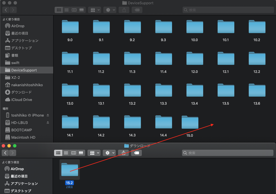Switch DeviceSupport window to list view
Viewport: 276px width, 194px height.
pos(67,10)
